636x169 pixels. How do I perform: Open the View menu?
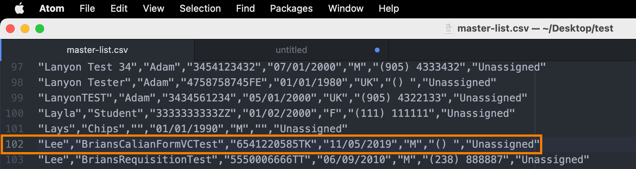point(154,8)
